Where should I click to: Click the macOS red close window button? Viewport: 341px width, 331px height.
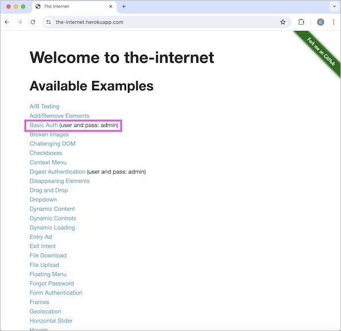click(x=9, y=6)
